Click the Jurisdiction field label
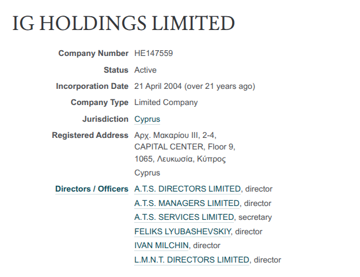 coord(105,119)
